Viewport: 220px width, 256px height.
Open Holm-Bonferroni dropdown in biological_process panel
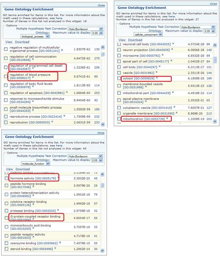tap(85, 29)
